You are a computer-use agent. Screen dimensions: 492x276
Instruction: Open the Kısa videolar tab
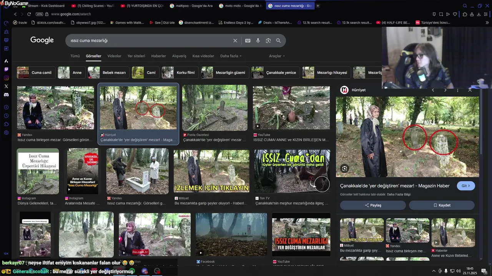[203, 56]
